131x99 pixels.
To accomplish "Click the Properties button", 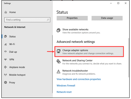I will click(72, 18).
